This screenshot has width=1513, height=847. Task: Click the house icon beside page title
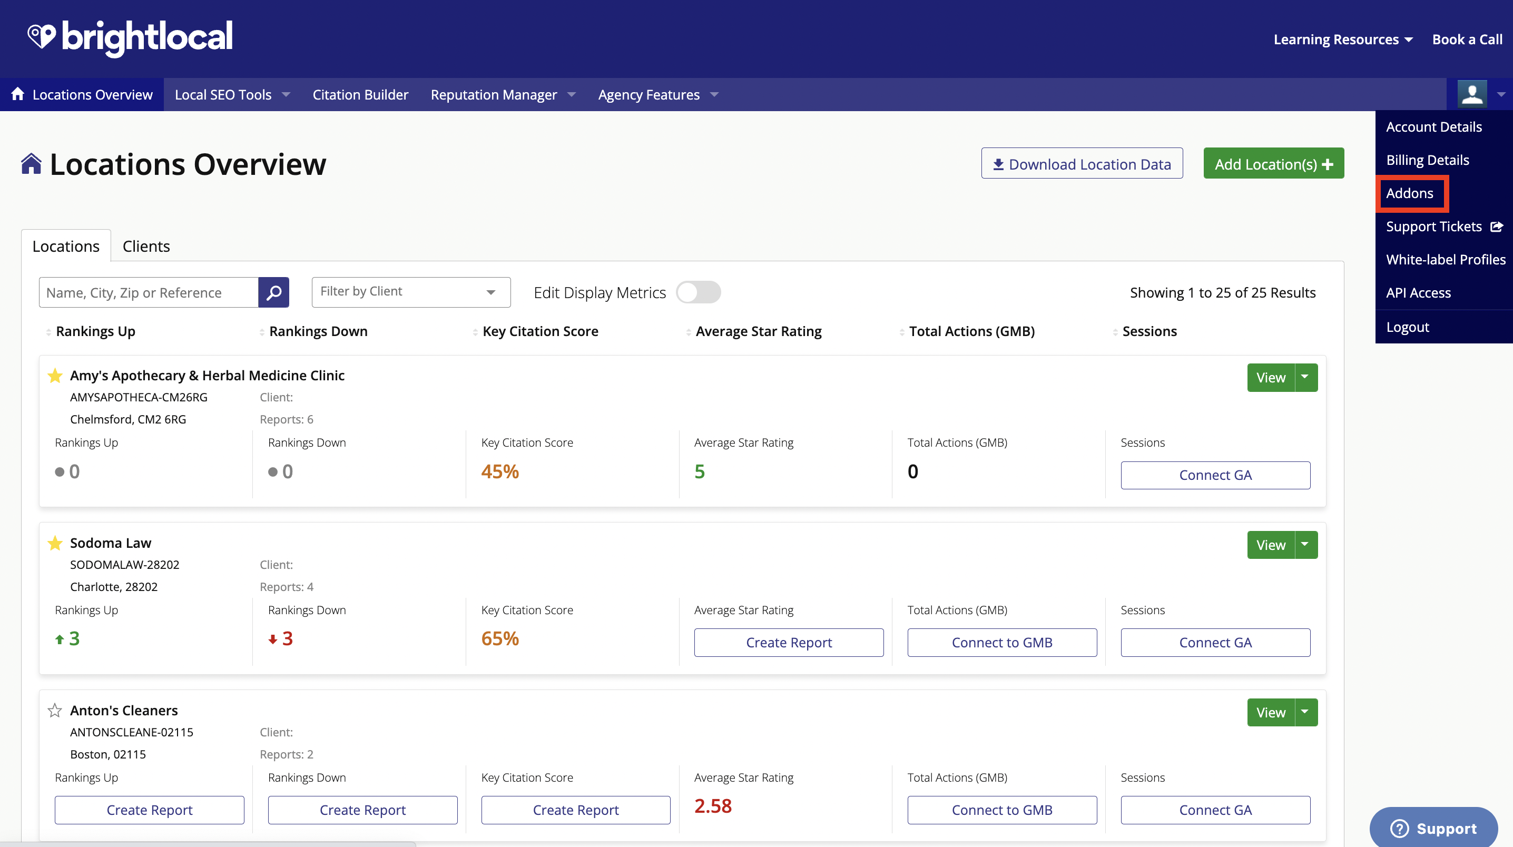[32, 164]
